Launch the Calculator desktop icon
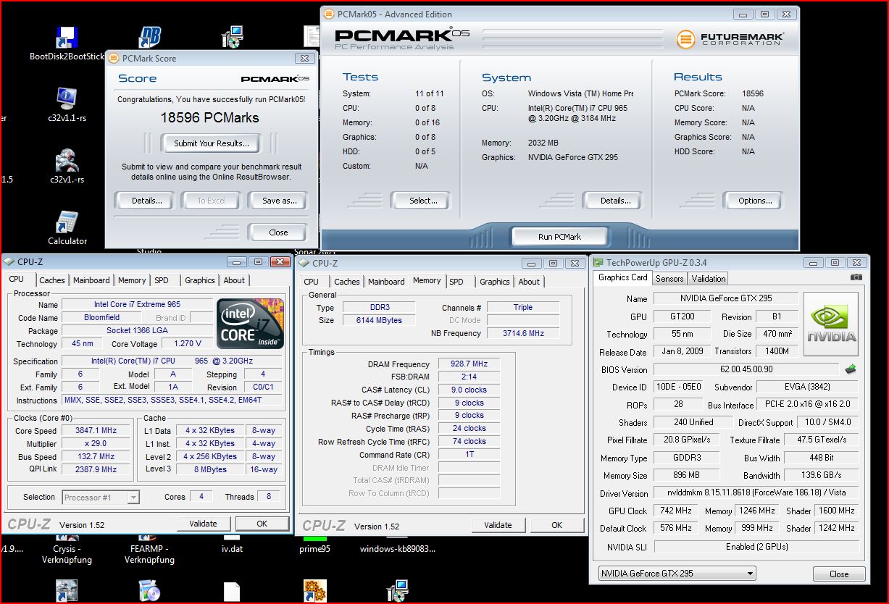 pos(67,228)
